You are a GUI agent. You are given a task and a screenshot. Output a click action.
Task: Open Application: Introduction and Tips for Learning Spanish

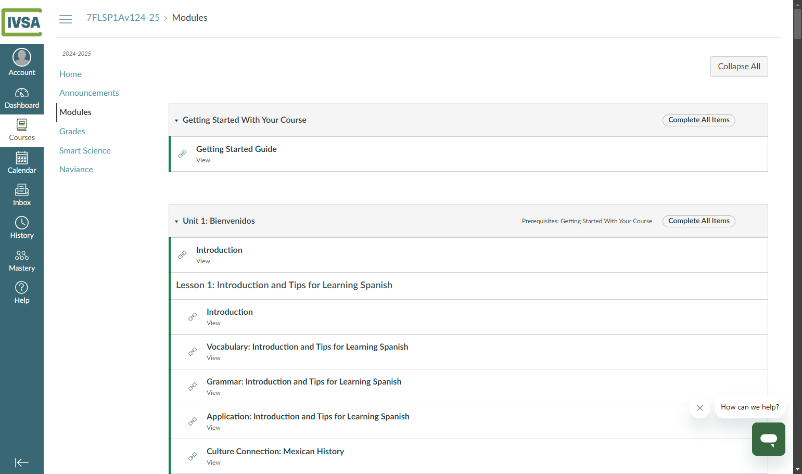tap(308, 416)
